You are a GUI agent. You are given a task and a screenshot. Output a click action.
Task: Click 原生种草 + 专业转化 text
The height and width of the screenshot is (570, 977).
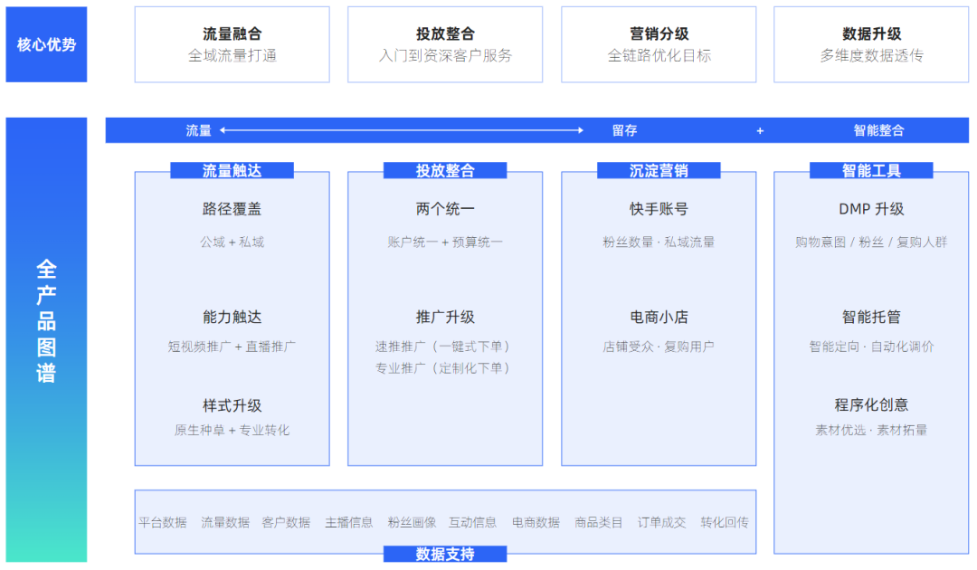[232, 430]
